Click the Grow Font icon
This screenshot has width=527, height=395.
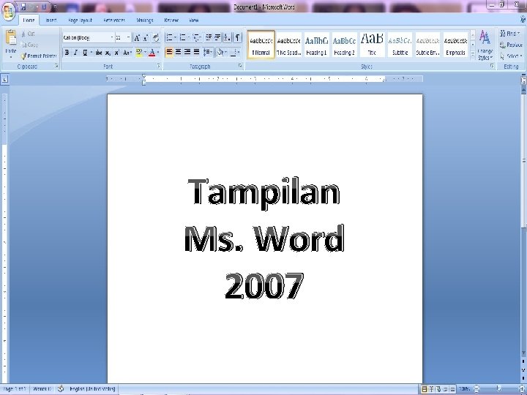[137, 37]
